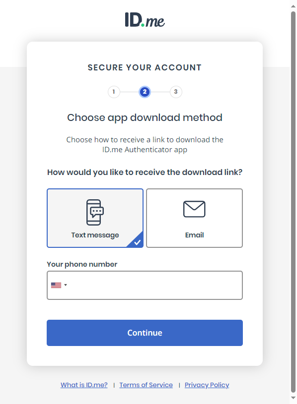Viewport: 297px width, 404px height.
Task: Click the ID.me logo at the top
Action: coord(145,21)
